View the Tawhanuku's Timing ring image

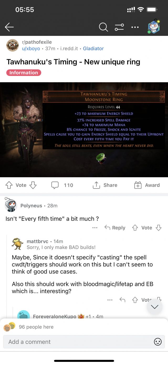pos(84,129)
